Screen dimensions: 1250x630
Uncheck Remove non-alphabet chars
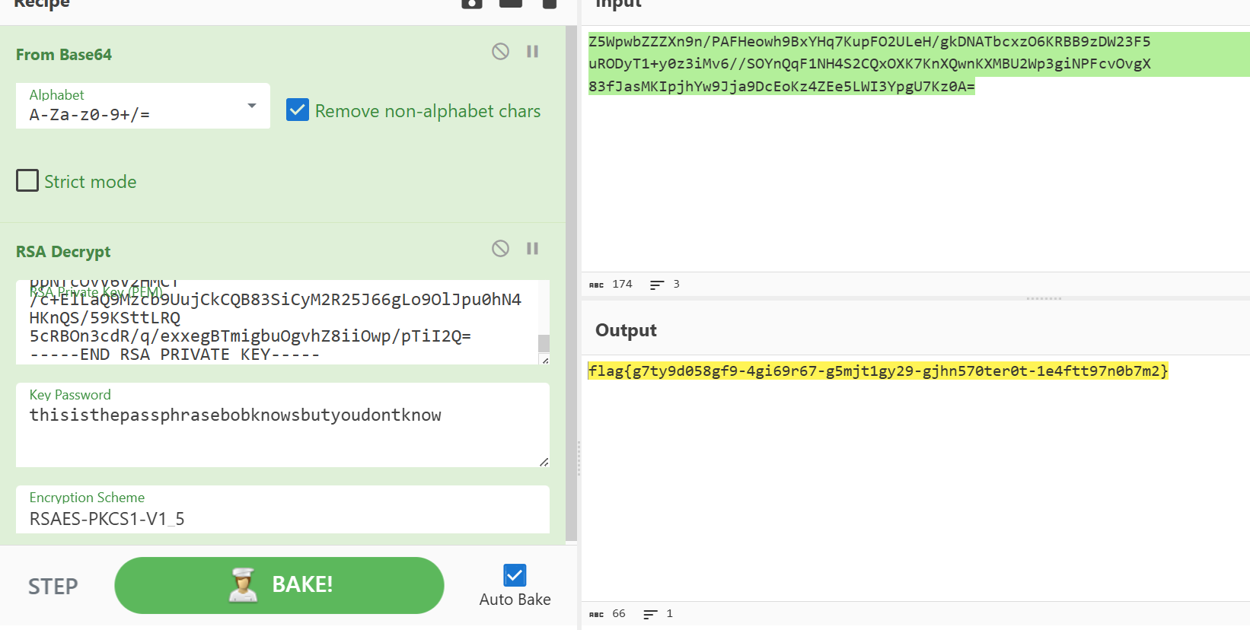click(x=298, y=110)
